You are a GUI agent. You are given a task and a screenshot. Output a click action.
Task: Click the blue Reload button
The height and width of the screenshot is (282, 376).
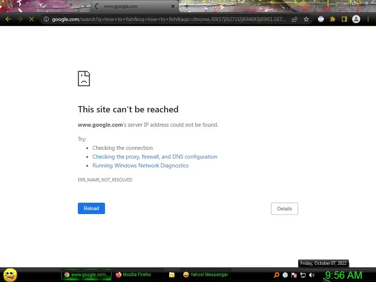(x=91, y=209)
